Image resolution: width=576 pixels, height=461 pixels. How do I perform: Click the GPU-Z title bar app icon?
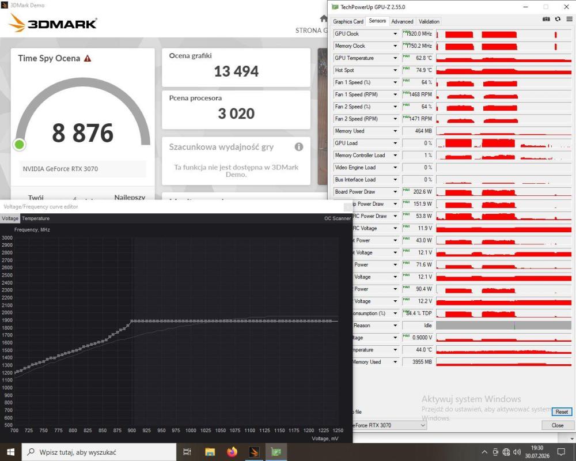pyautogui.click(x=335, y=6)
